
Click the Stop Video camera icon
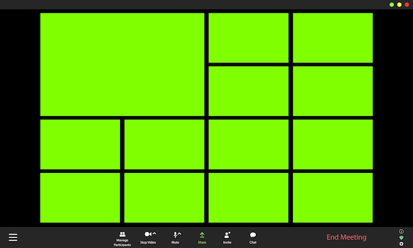(x=148, y=234)
